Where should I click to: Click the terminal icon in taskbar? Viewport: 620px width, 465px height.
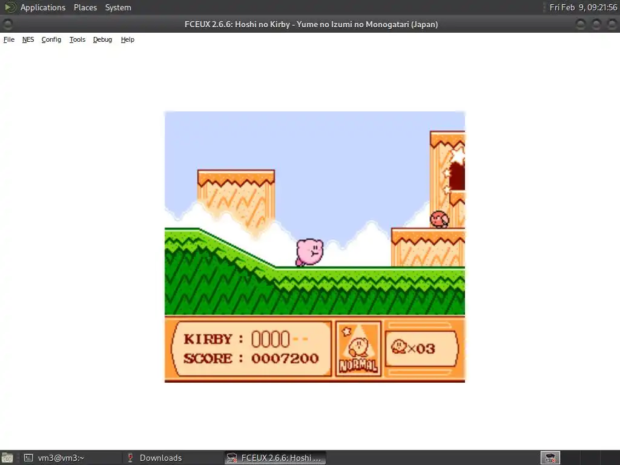[x=28, y=458]
